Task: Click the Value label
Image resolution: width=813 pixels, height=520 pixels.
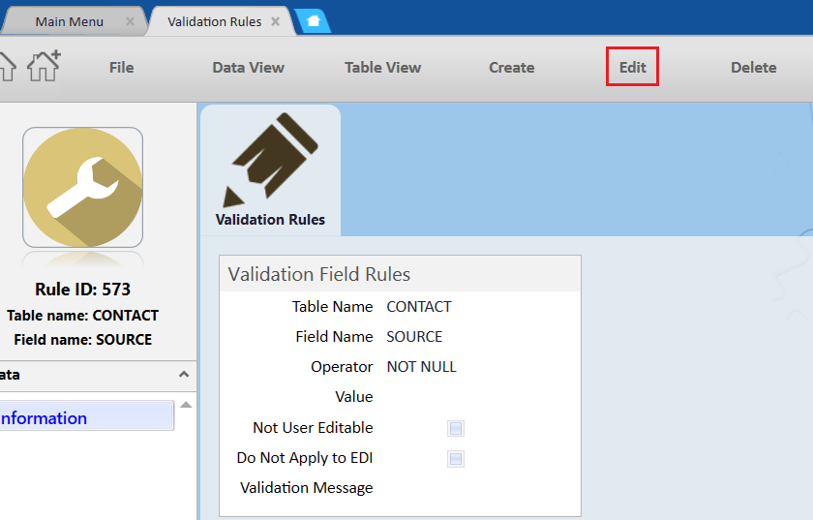Action: point(354,397)
